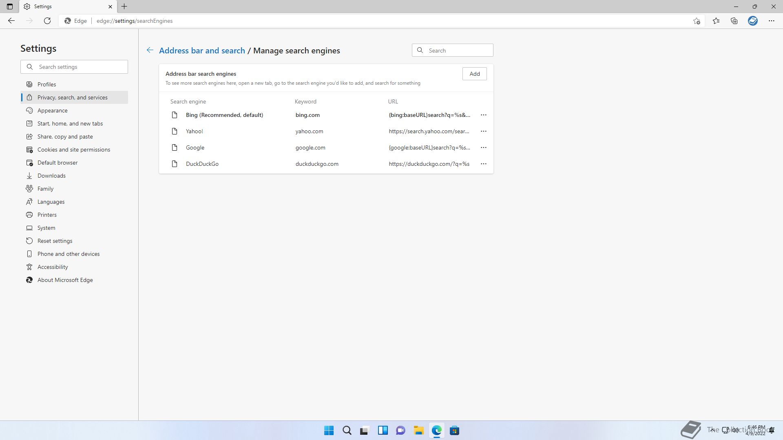783x440 pixels.
Task: Open the Printers settings section
Action: [x=74, y=215]
